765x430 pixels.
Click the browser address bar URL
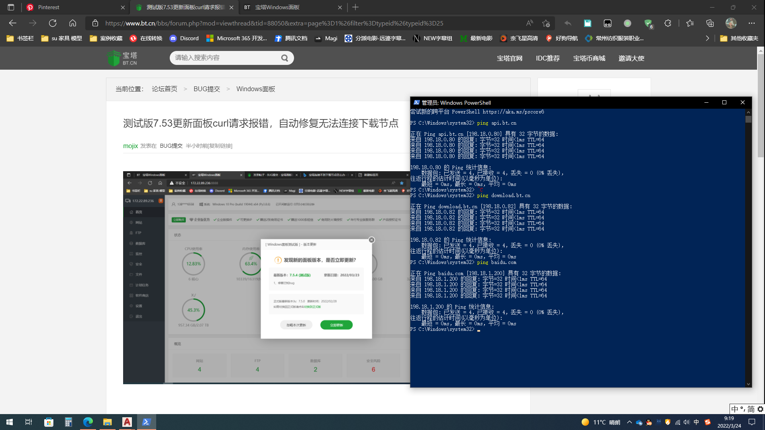pos(274,23)
